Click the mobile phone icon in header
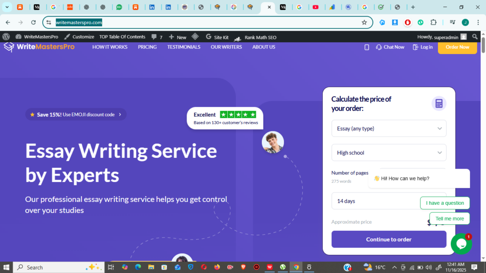Image resolution: width=486 pixels, height=273 pixels. coord(366,47)
